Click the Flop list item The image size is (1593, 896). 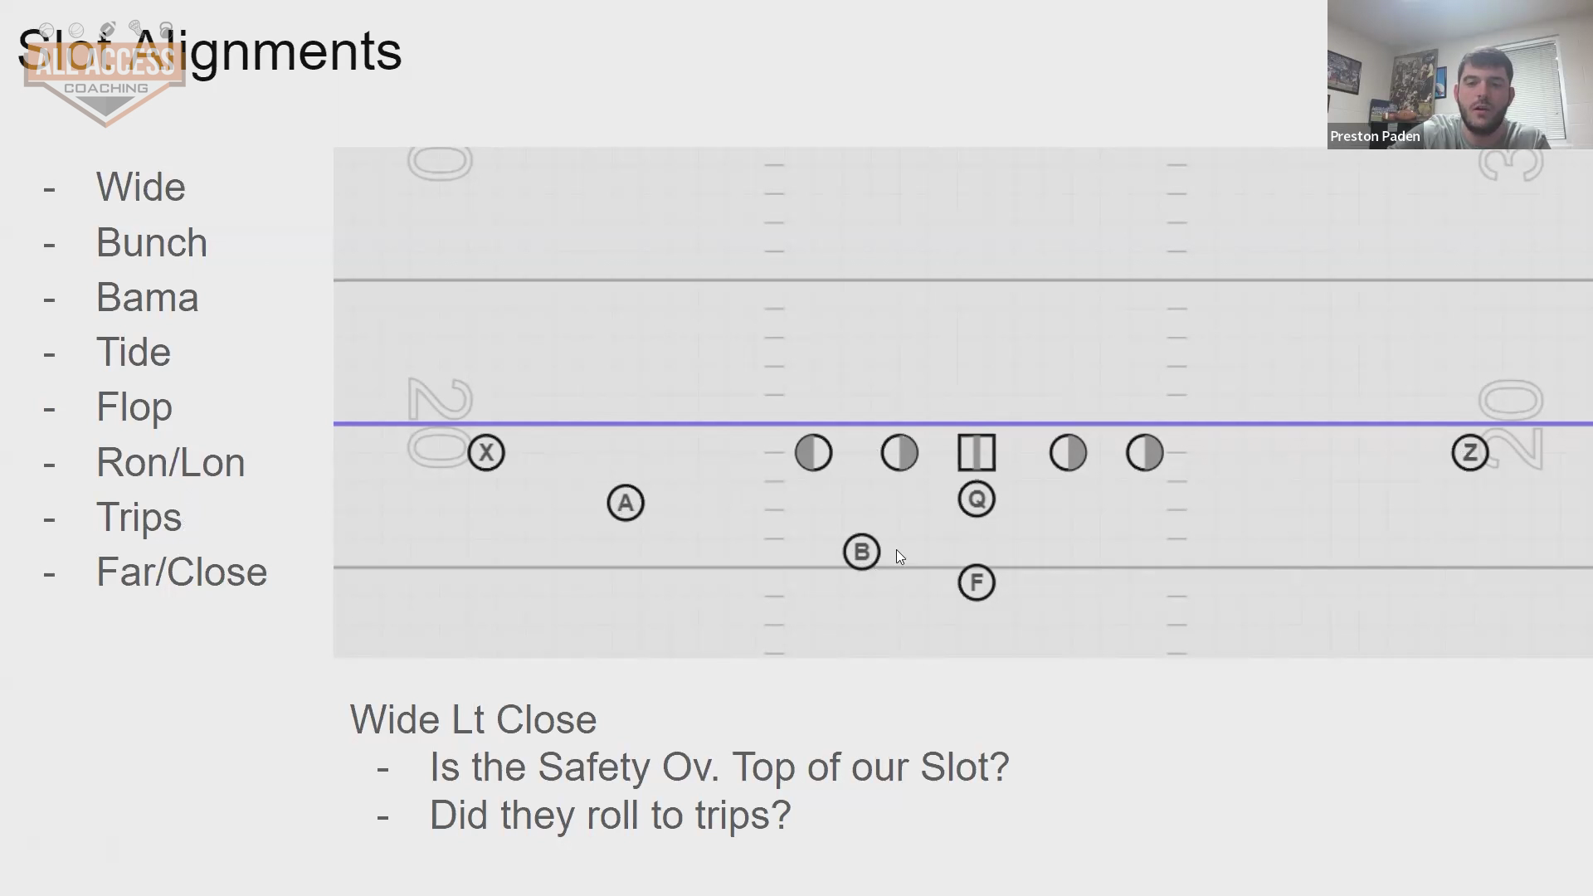point(134,408)
